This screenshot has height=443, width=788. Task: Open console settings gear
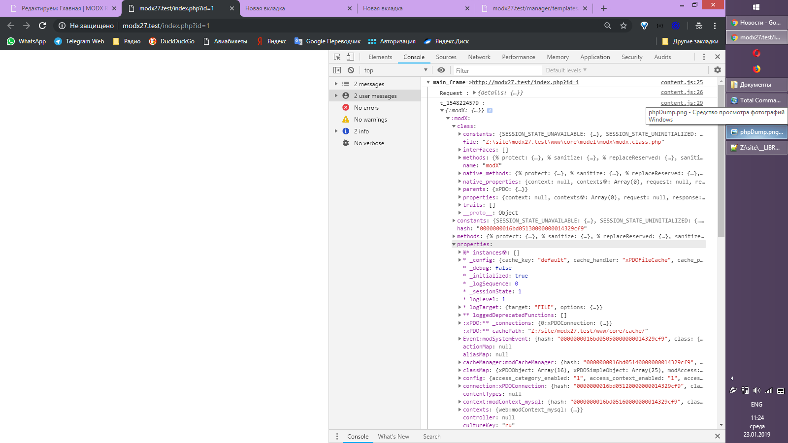pos(718,70)
